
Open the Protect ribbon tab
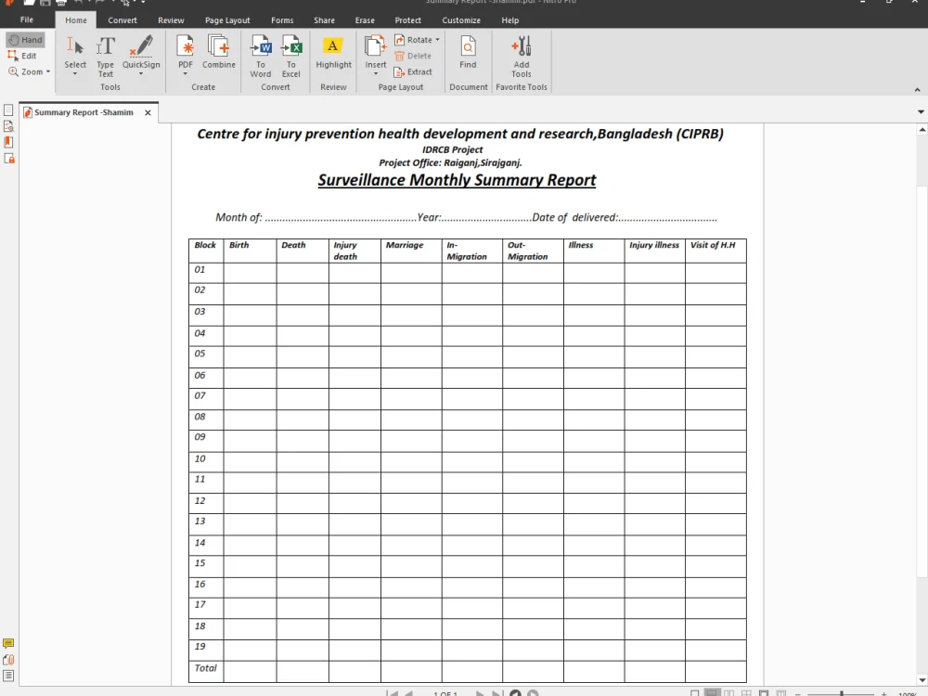coord(407,20)
